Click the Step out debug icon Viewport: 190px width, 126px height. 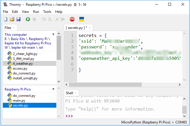coord(56,19)
